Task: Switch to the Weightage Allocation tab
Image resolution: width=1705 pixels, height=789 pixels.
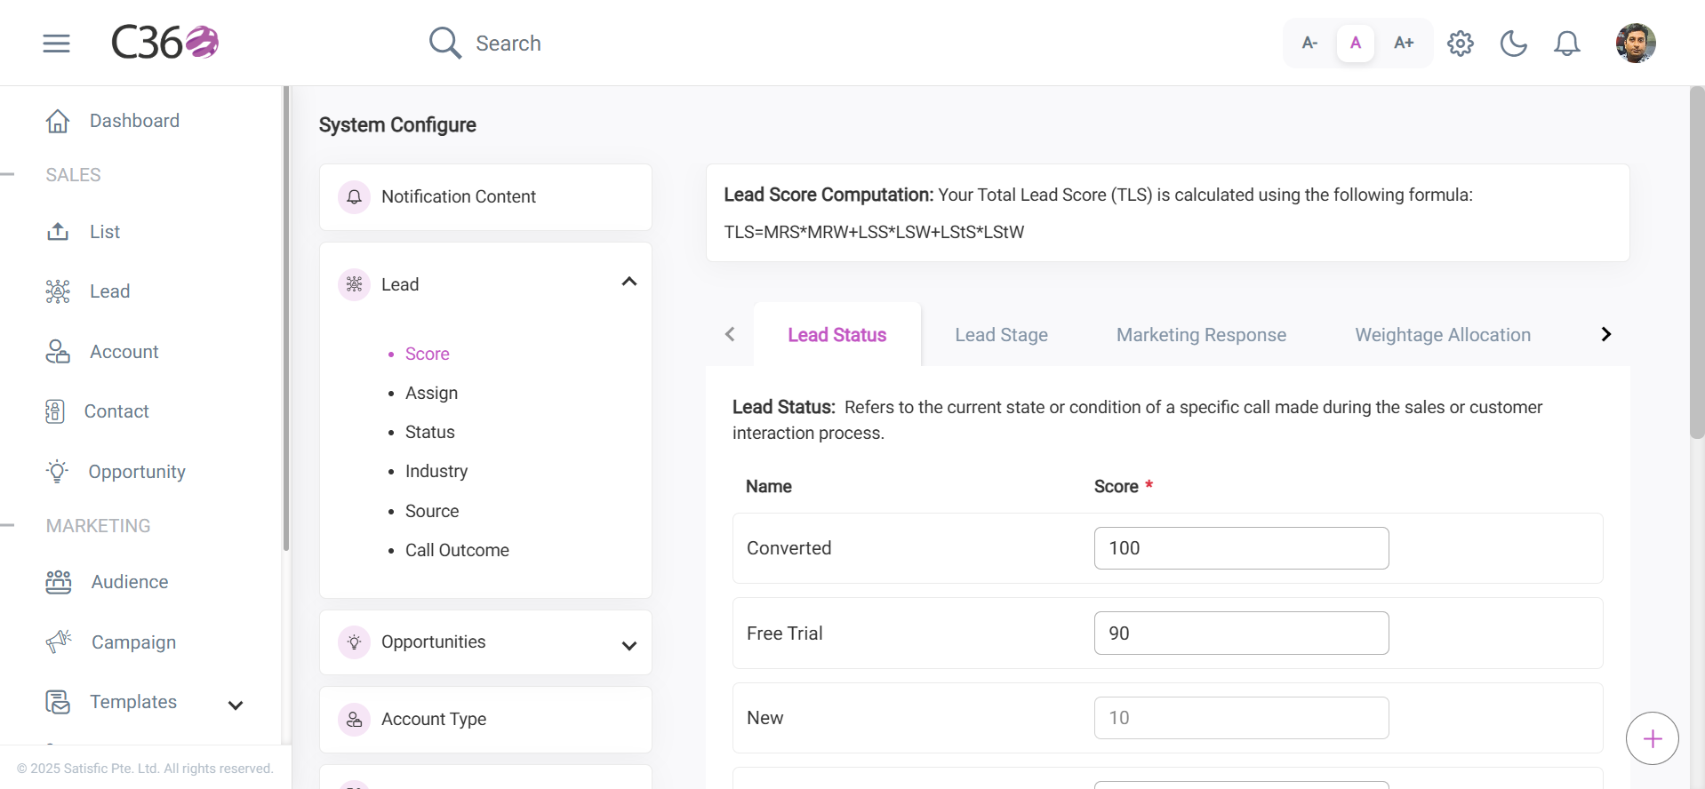Action: [1443, 335]
